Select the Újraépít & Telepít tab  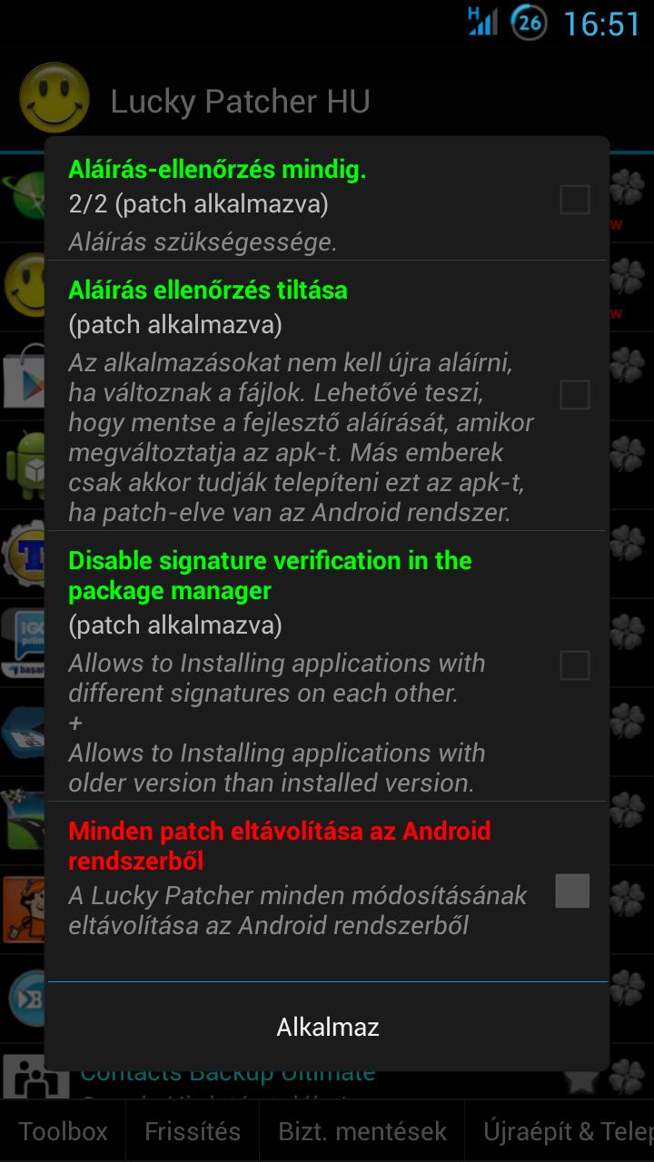click(x=560, y=1131)
